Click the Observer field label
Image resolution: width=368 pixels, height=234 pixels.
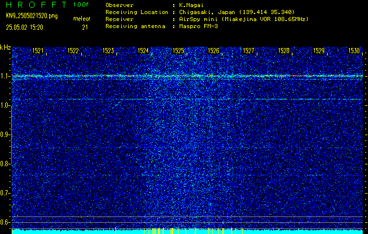pyautogui.click(x=119, y=5)
